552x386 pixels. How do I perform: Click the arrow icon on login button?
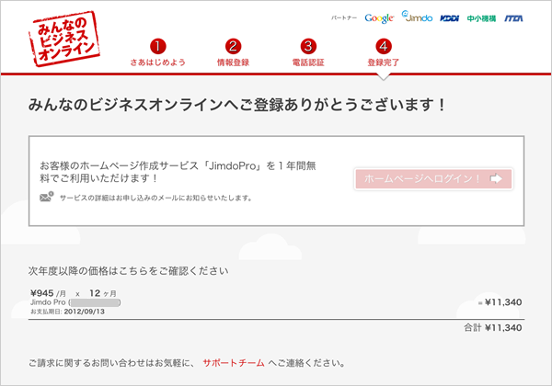point(496,178)
